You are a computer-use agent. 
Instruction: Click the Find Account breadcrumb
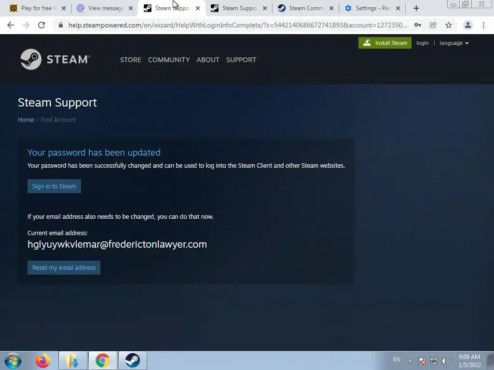[x=58, y=120]
